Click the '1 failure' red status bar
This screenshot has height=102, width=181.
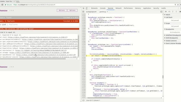click(x=40, y=21)
